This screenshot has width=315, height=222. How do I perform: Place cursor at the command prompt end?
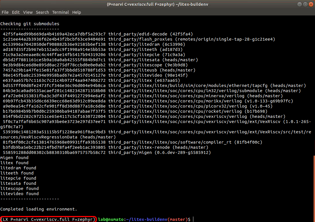point(193,219)
